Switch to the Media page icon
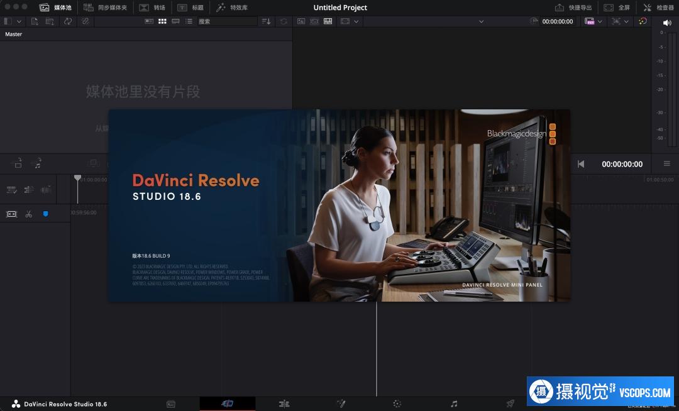This screenshot has width=679, height=411. (x=171, y=404)
